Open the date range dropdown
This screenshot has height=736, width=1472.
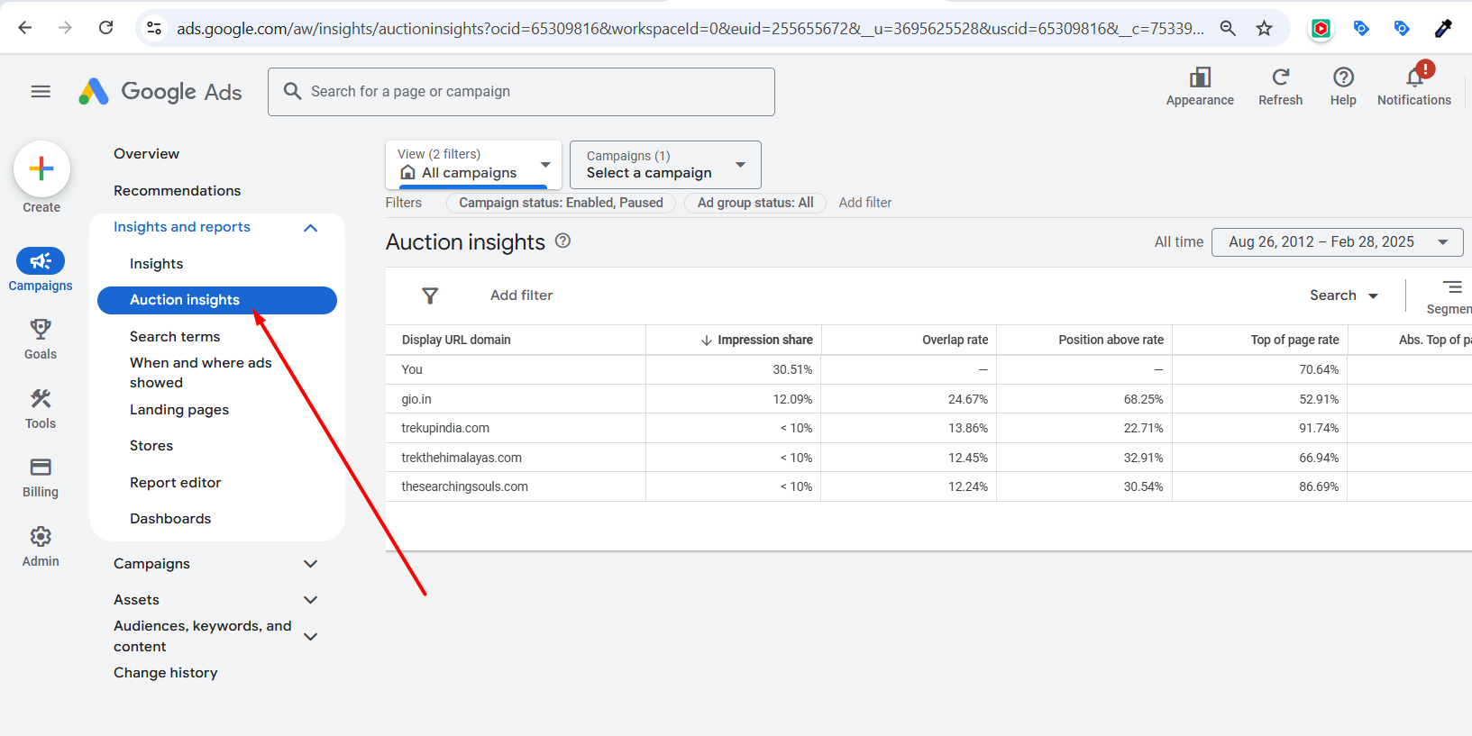point(1338,242)
